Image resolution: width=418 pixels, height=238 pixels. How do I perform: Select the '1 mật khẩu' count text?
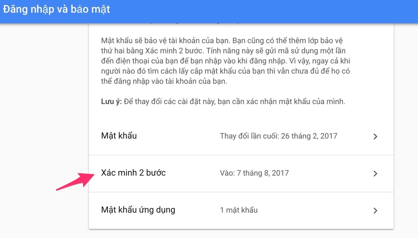[x=239, y=210]
